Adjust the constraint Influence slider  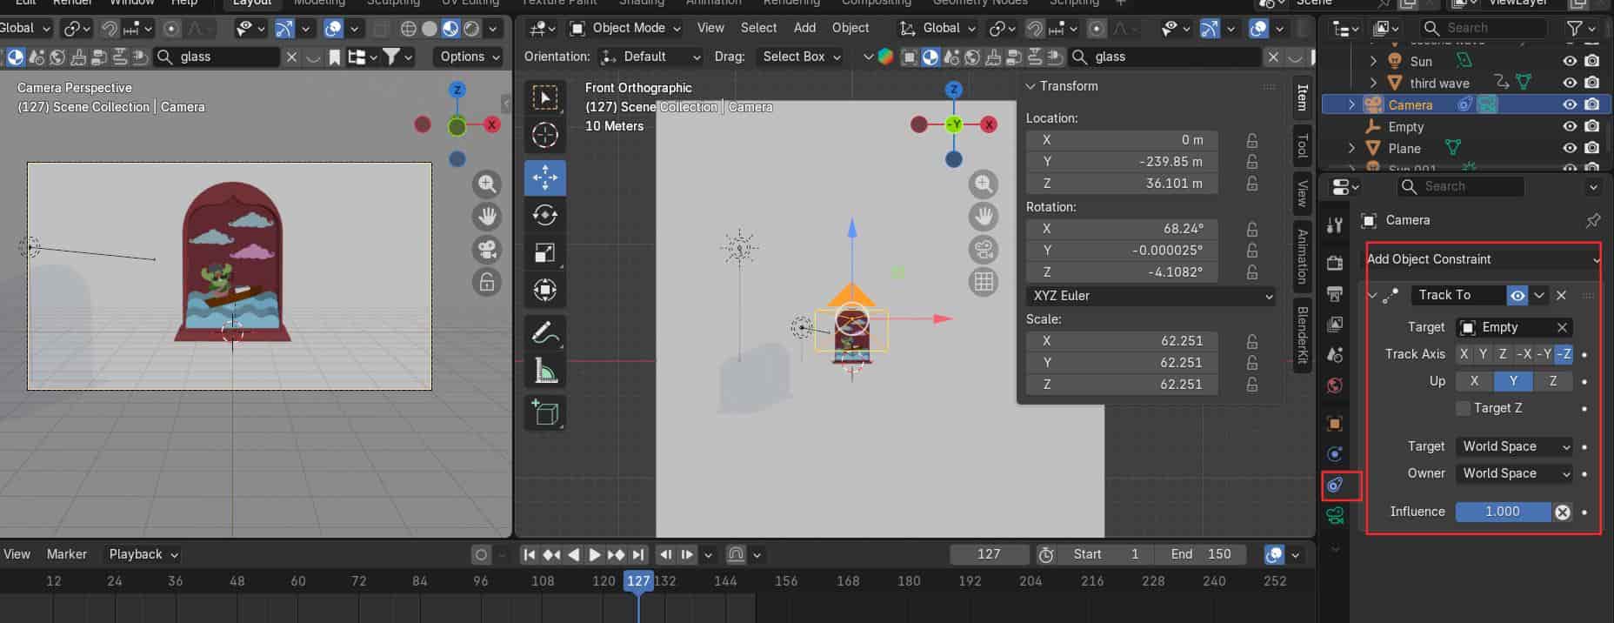[x=1503, y=512]
